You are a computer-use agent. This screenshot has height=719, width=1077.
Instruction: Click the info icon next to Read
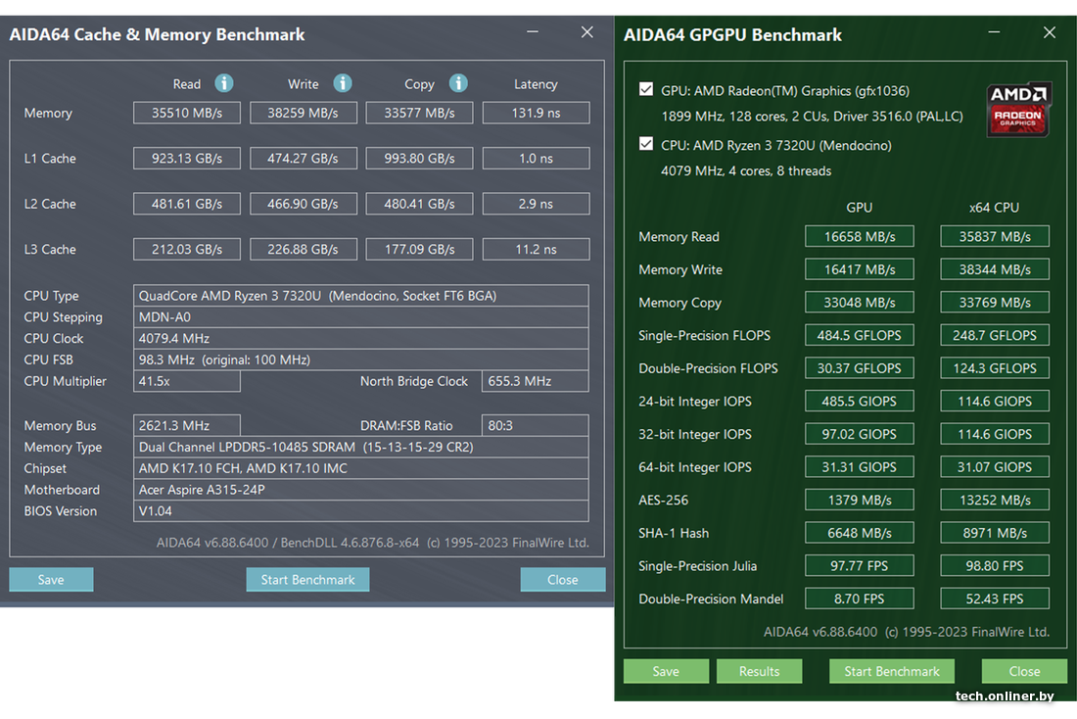tap(224, 83)
